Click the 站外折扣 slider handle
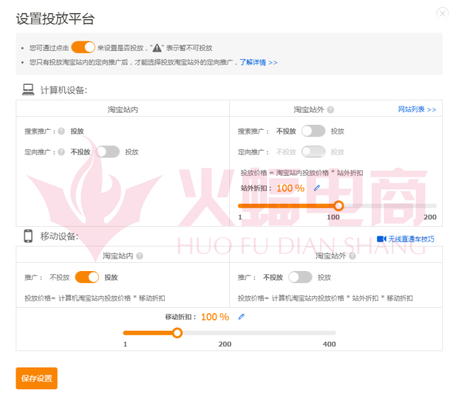Image resolution: width=453 pixels, height=396 pixels. pos(338,206)
